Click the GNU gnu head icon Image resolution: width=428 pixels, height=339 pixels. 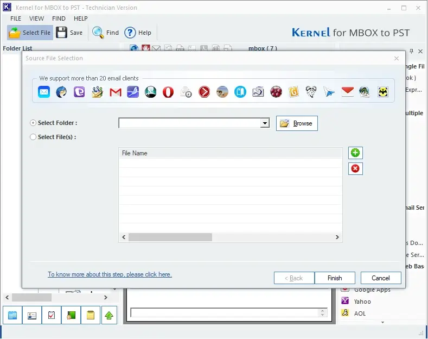[311, 92]
